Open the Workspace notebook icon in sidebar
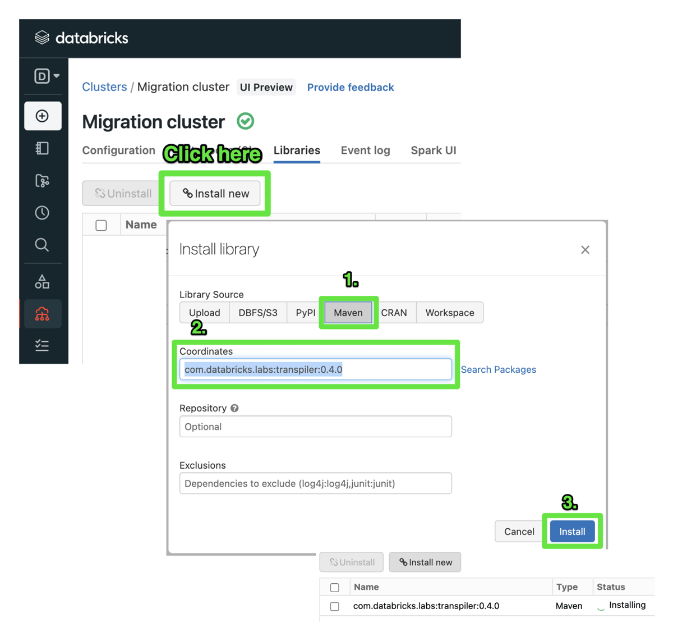Viewport: 673px width, 636px height. (x=42, y=148)
